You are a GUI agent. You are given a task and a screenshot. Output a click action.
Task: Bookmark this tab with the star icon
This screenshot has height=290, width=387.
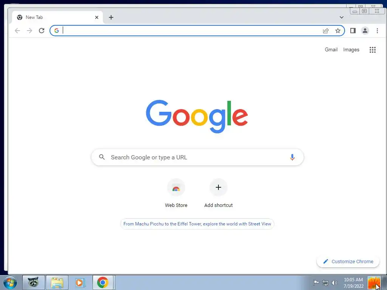pos(337,31)
